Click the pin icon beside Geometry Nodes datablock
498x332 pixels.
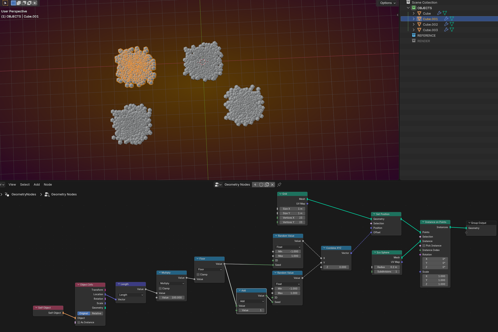coord(279,185)
